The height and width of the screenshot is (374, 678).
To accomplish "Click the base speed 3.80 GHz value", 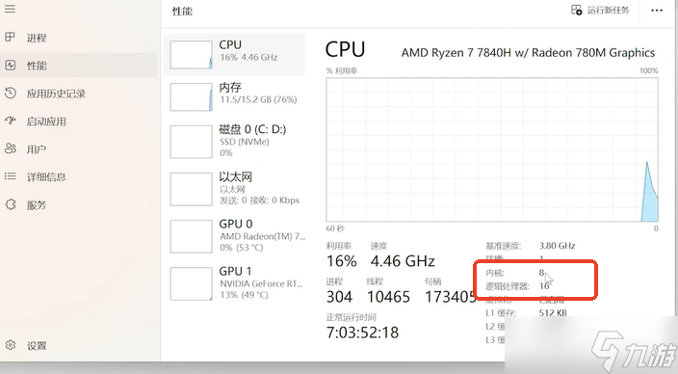I will (557, 246).
